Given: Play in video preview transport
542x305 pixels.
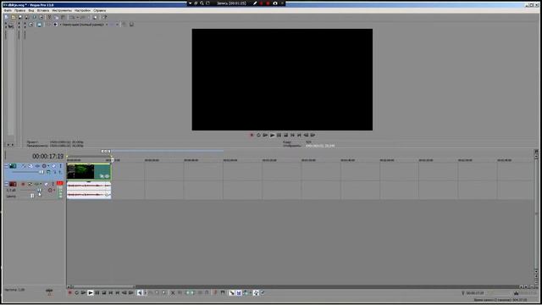Looking at the screenshot, I should point(273,136).
